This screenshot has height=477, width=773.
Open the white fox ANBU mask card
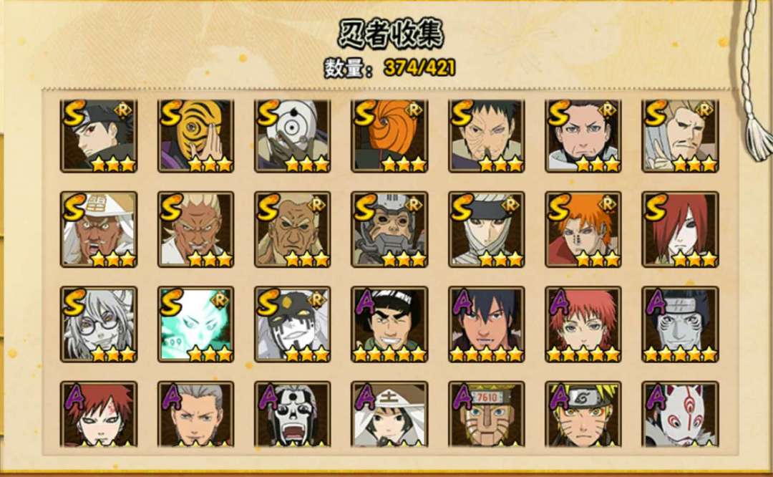[x=681, y=415]
